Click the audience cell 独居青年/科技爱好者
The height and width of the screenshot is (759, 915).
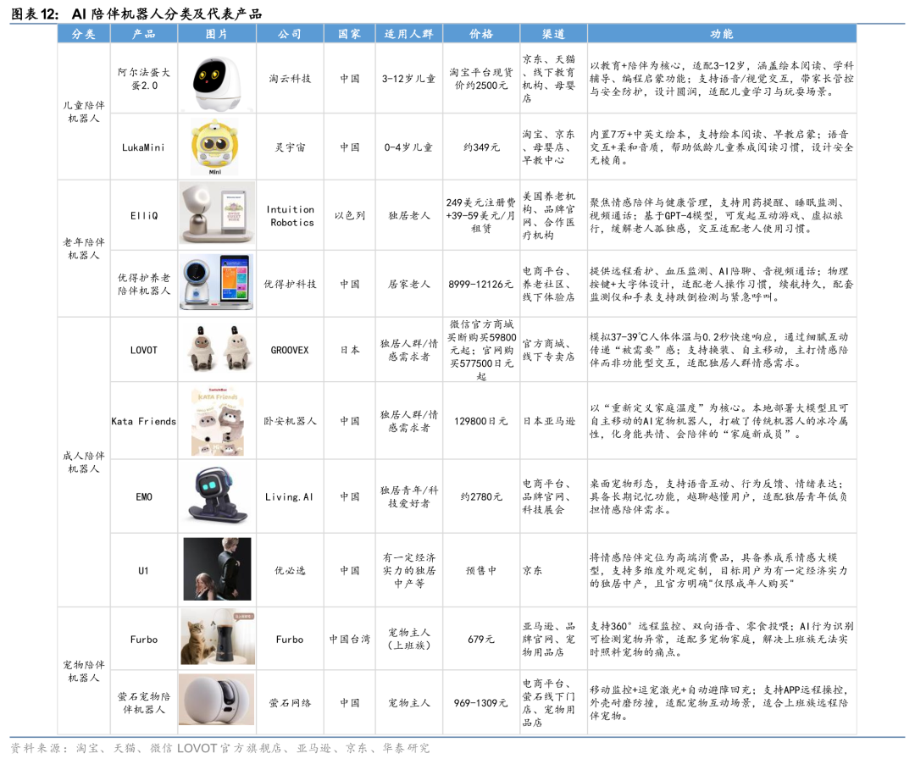[x=408, y=497]
